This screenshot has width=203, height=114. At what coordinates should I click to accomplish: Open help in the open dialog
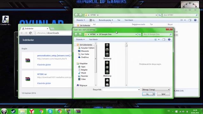(x=169, y=39)
